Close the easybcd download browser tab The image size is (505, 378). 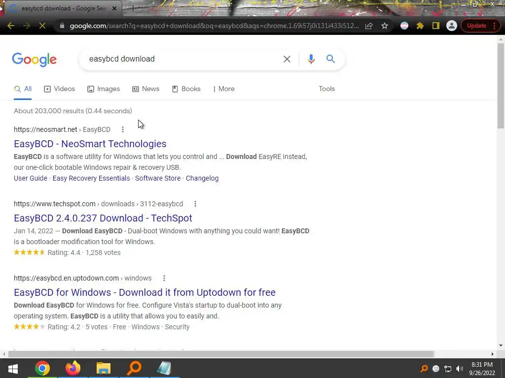[114, 8]
